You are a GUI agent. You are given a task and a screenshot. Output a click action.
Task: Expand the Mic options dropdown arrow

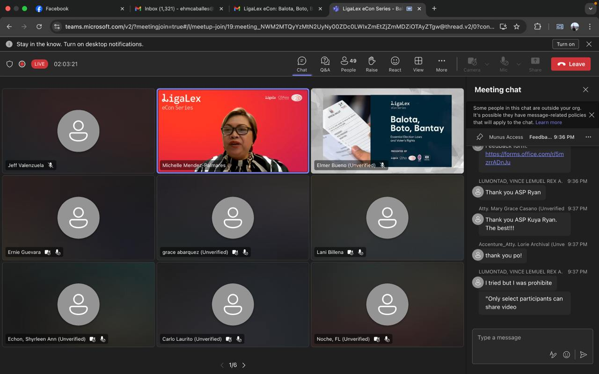click(519, 64)
